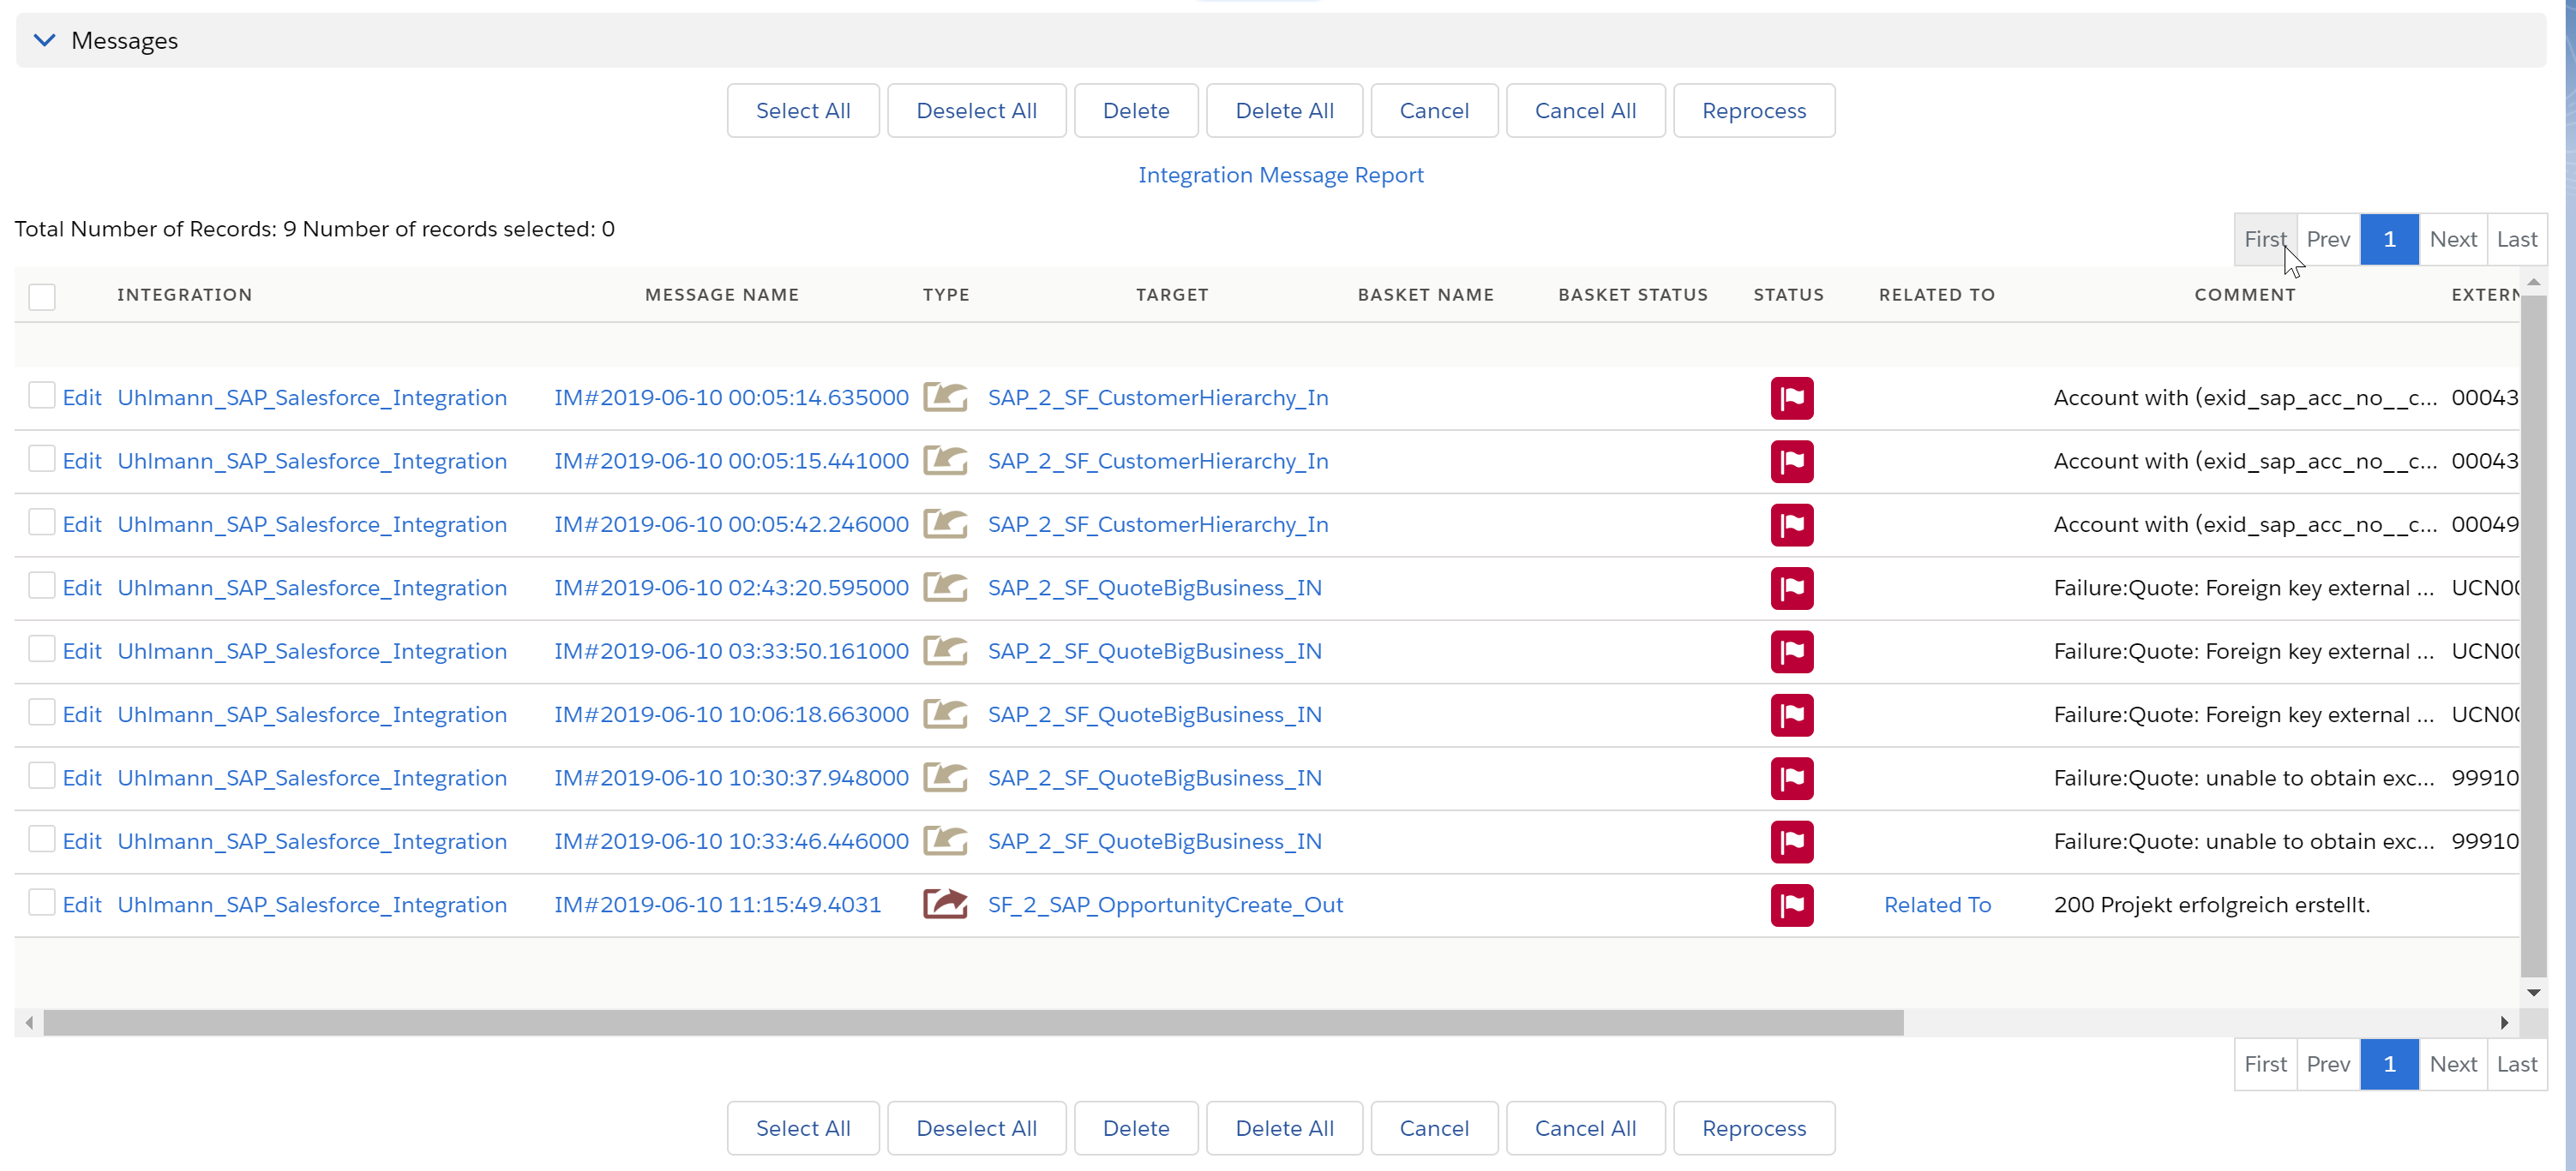Viewport: 2576px width, 1171px height.
Task: Click the down arrow of the vertical scrollbar
Action: click(x=2534, y=992)
